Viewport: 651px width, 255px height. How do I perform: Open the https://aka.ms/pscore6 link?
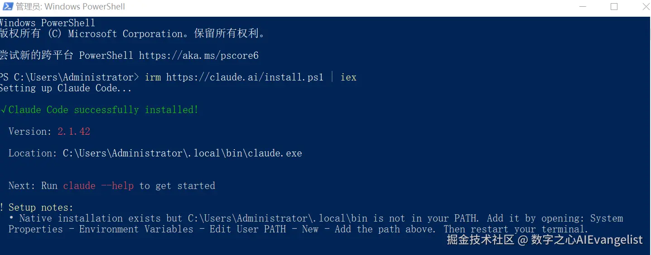click(x=198, y=56)
